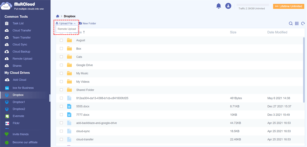Check the box next to August folder
The height and width of the screenshot is (147, 307).
pos(61,40)
